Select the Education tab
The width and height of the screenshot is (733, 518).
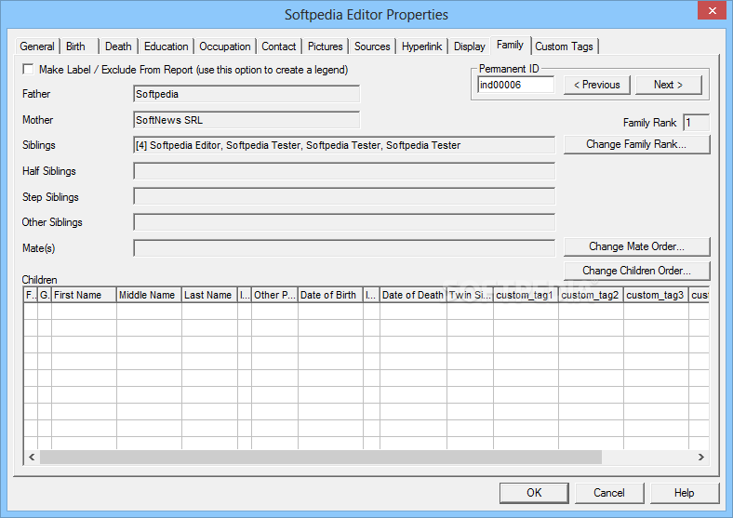[x=166, y=46]
